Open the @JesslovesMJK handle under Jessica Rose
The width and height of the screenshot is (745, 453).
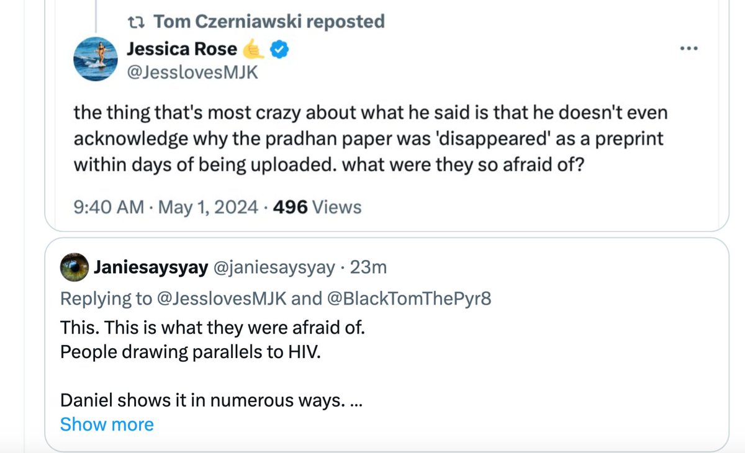point(192,72)
